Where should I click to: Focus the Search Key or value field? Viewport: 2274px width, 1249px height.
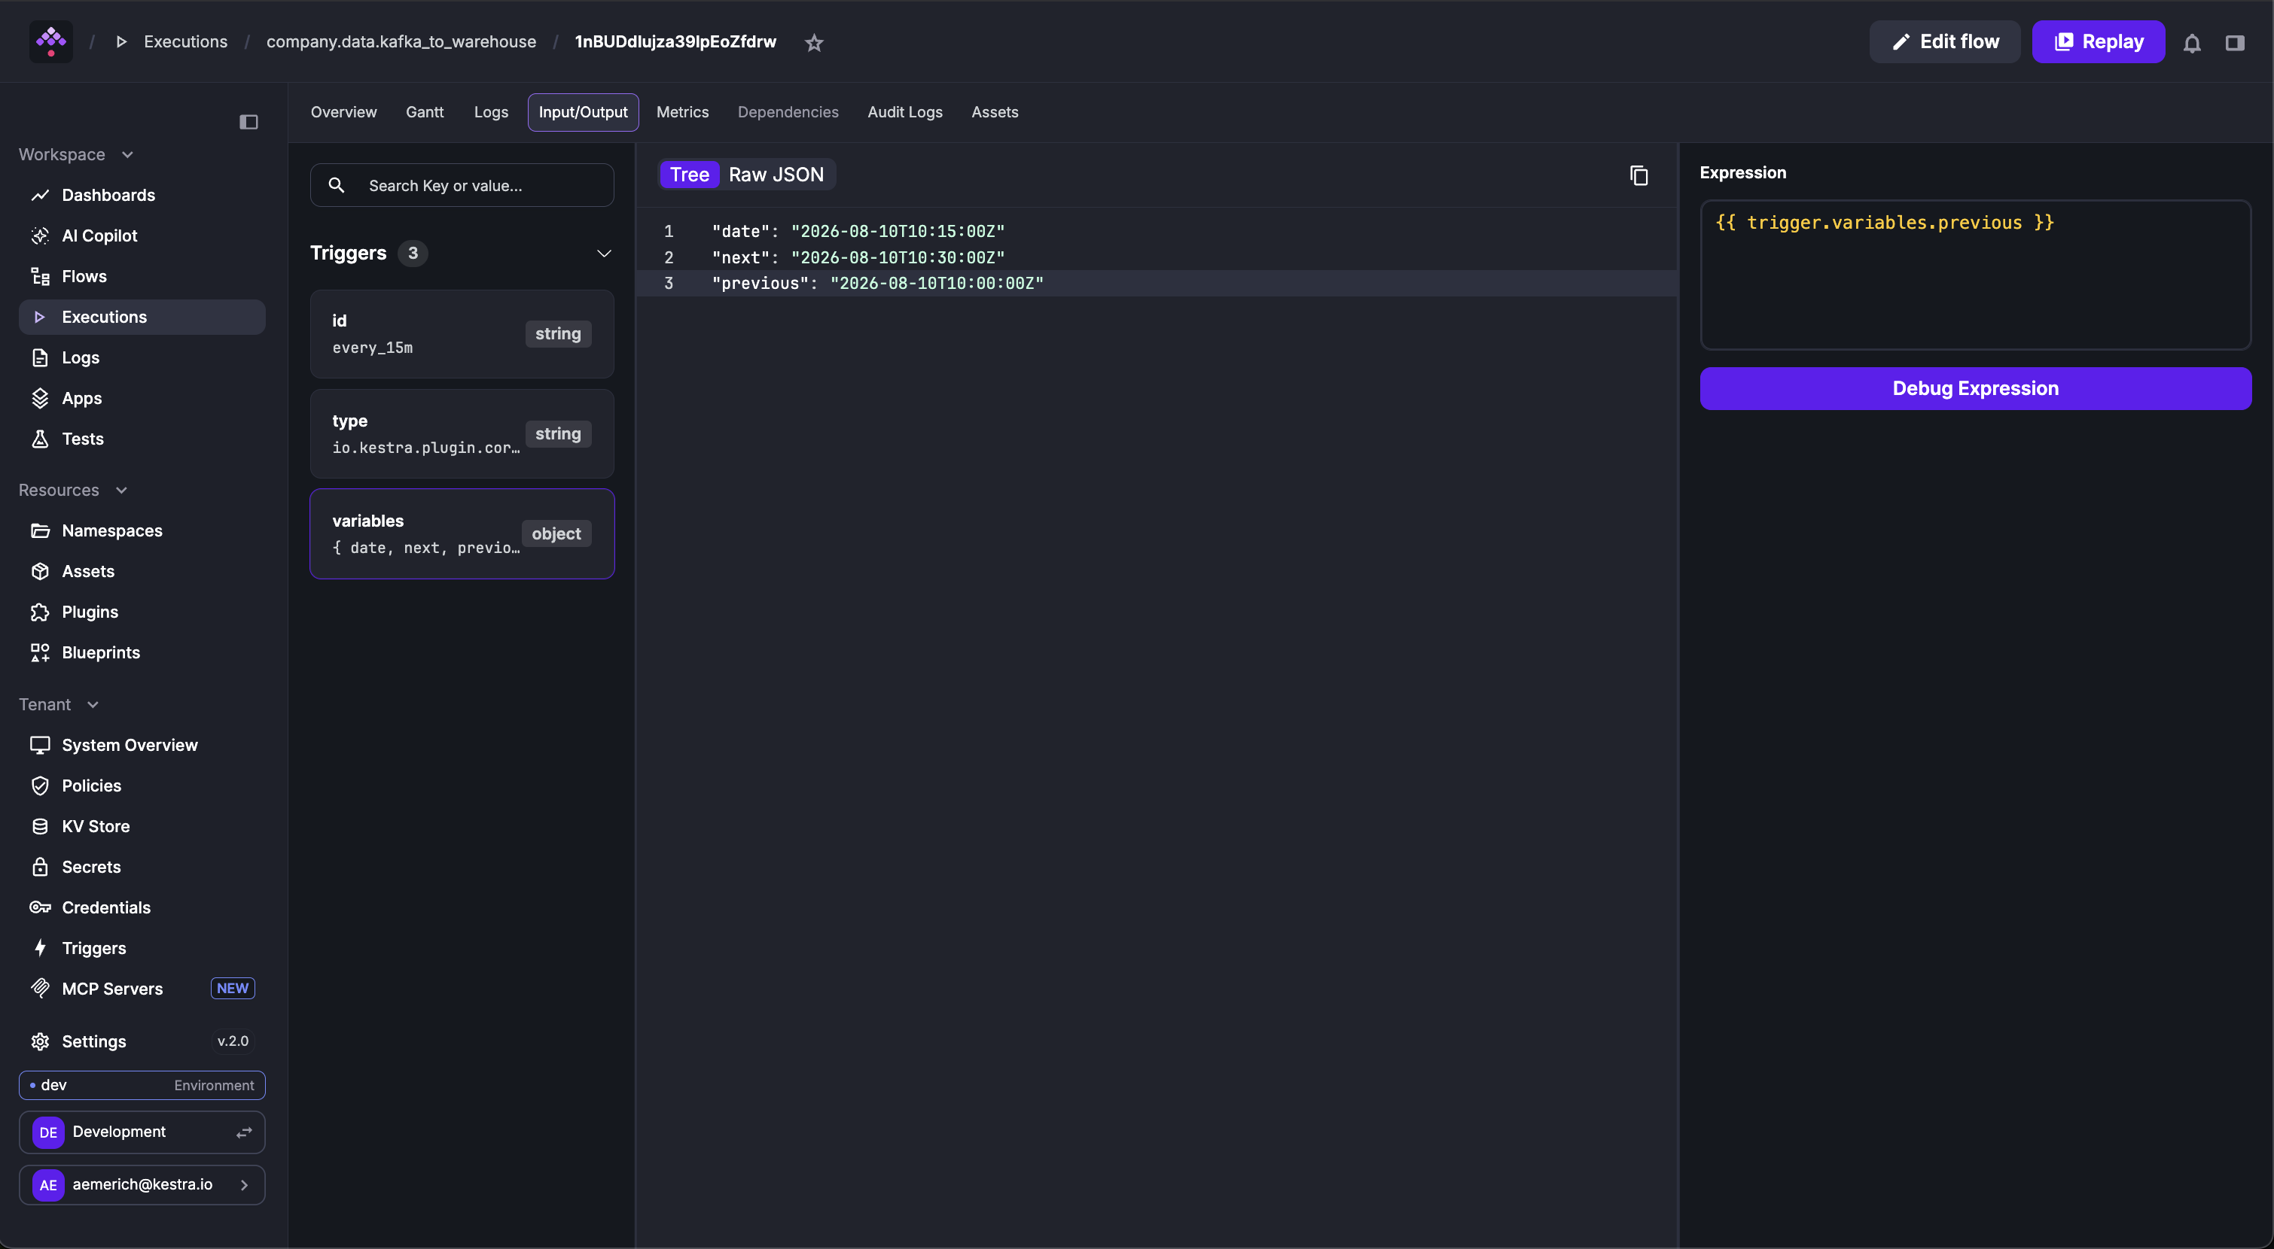pos(462,185)
